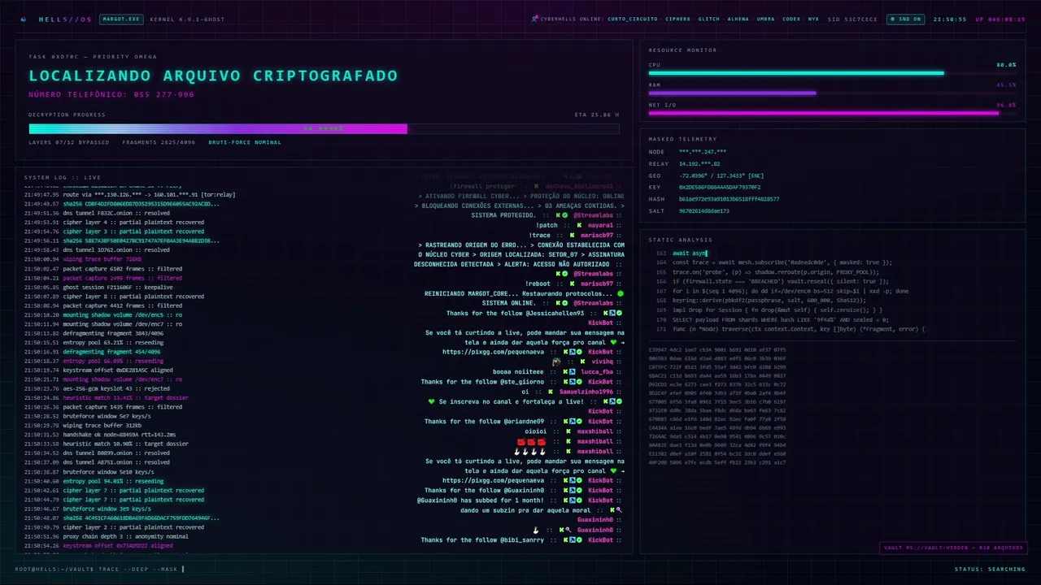Viewport: 1041px width, 585px height.
Task: Click the avatar emoji beside vivihq
Action: 556,362
